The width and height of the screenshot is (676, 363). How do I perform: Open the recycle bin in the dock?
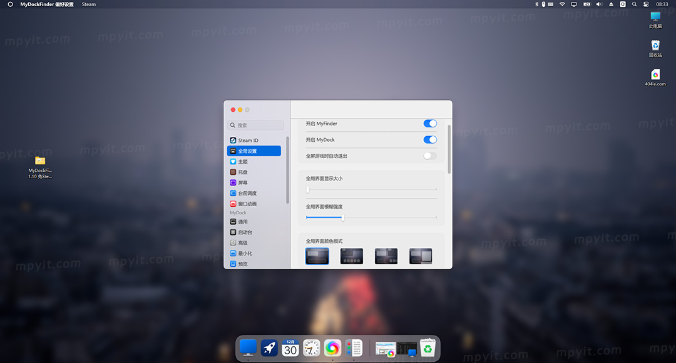click(428, 347)
